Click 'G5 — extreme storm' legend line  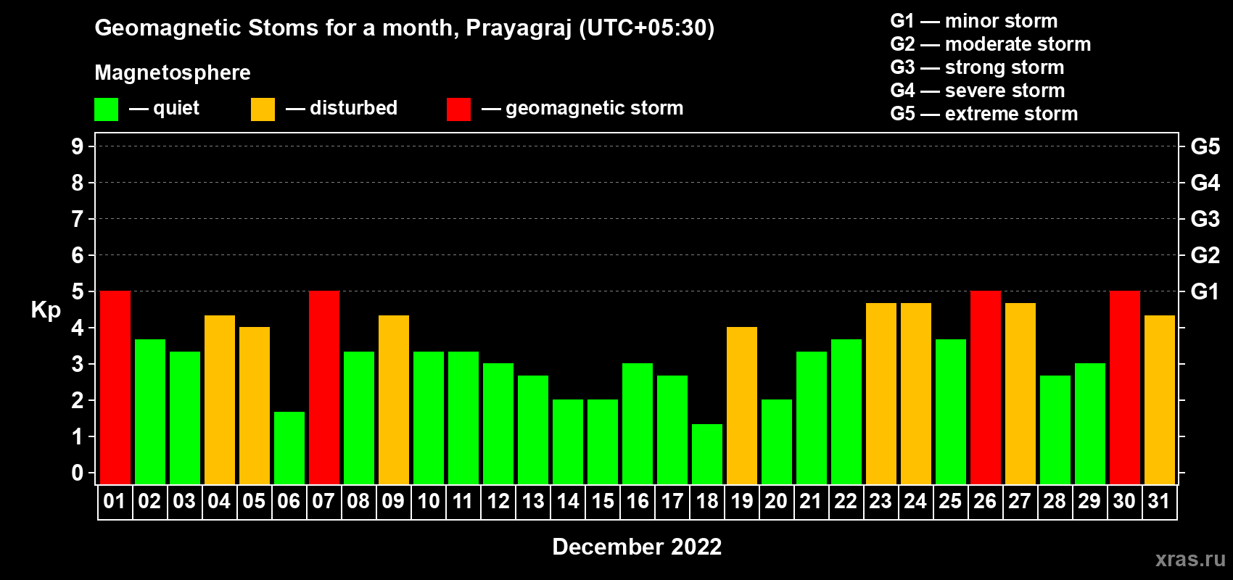(x=984, y=114)
